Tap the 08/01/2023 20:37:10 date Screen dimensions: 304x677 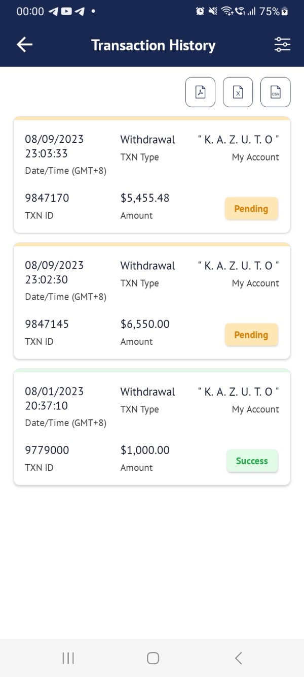[54, 399]
